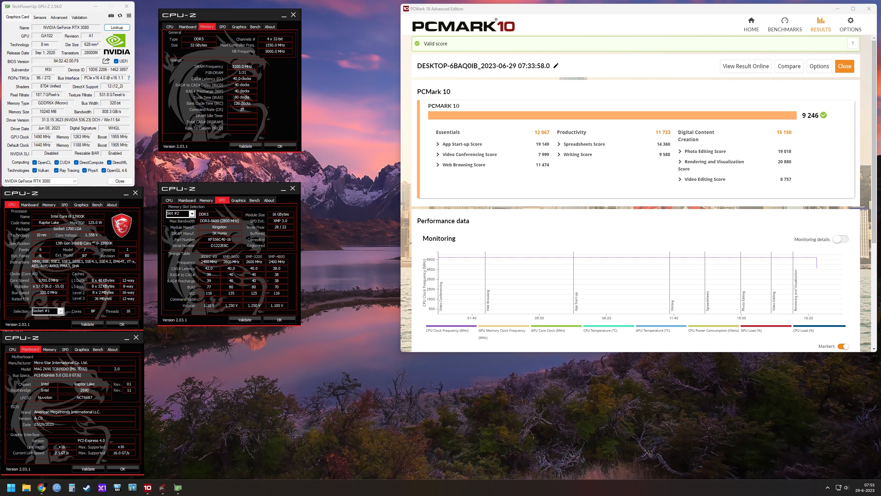
Task: Take a GPU-Z screenshot with camera icon
Action: coord(111,15)
